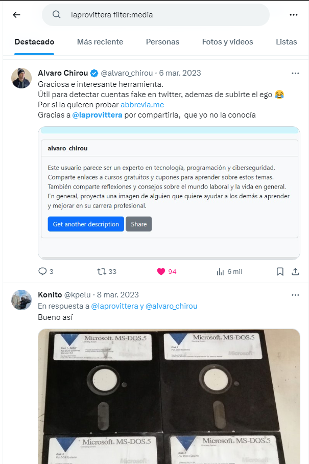This screenshot has height=464, width=309.
Task: Expand the more menu on Konito's tweet
Action: [295, 295]
